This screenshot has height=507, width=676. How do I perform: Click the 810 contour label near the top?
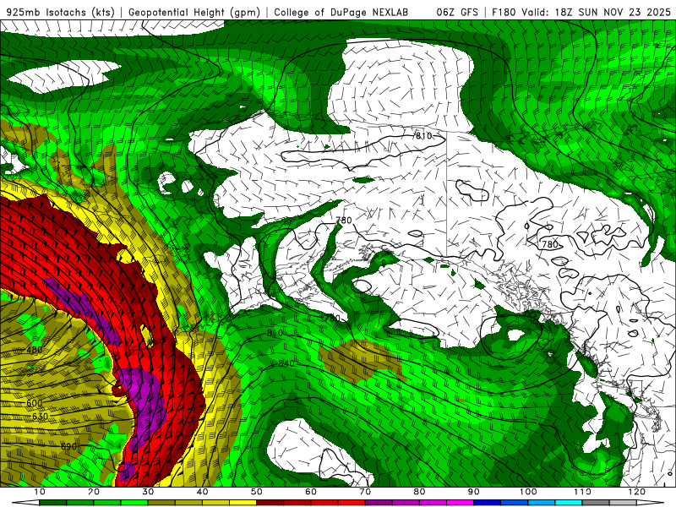pyautogui.click(x=423, y=136)
